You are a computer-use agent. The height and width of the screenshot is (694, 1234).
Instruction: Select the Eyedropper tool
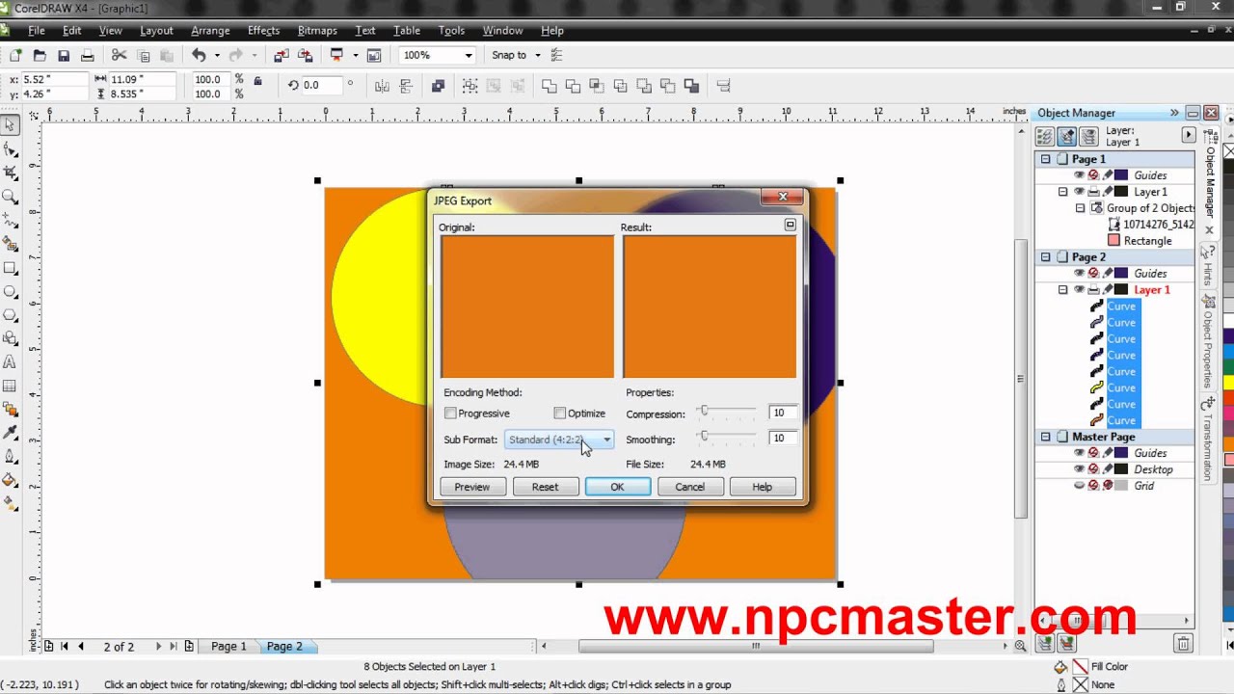pyautogui.click(x=11, y=433)
